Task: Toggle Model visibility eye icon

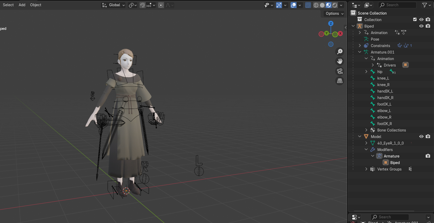Action: (x=421, y=136)
